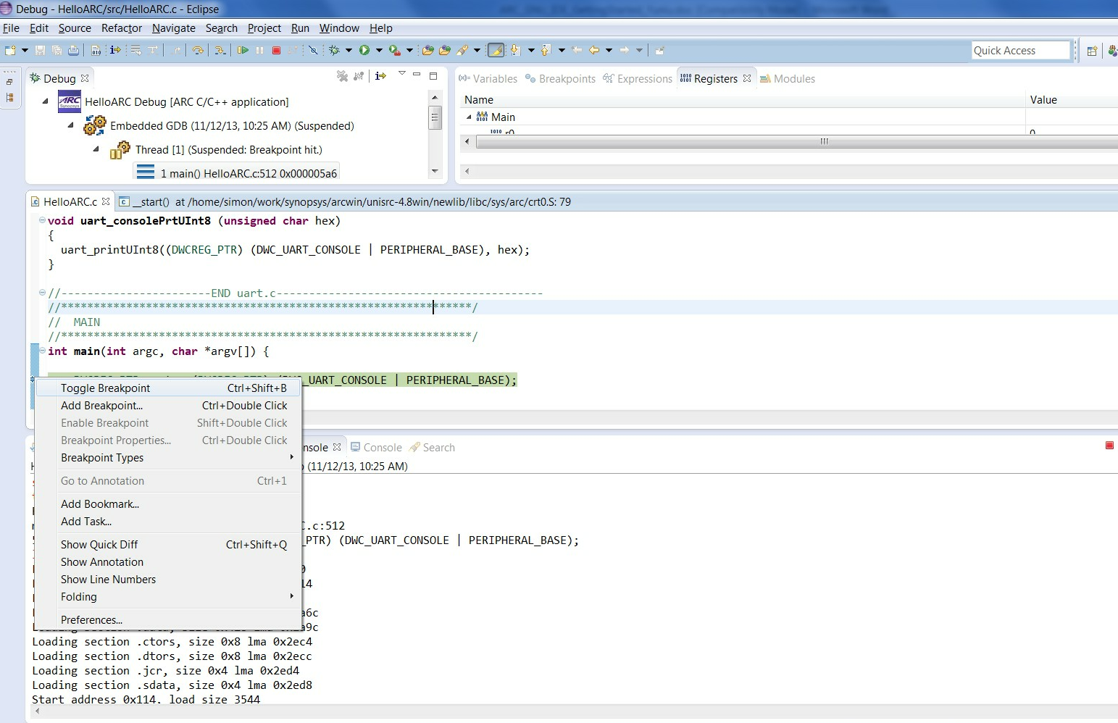
Task: Choose Add Task... from context menu
Action: [168, 522]
